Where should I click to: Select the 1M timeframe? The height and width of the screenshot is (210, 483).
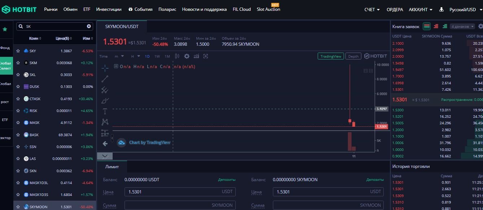click(x=167, y=56)
